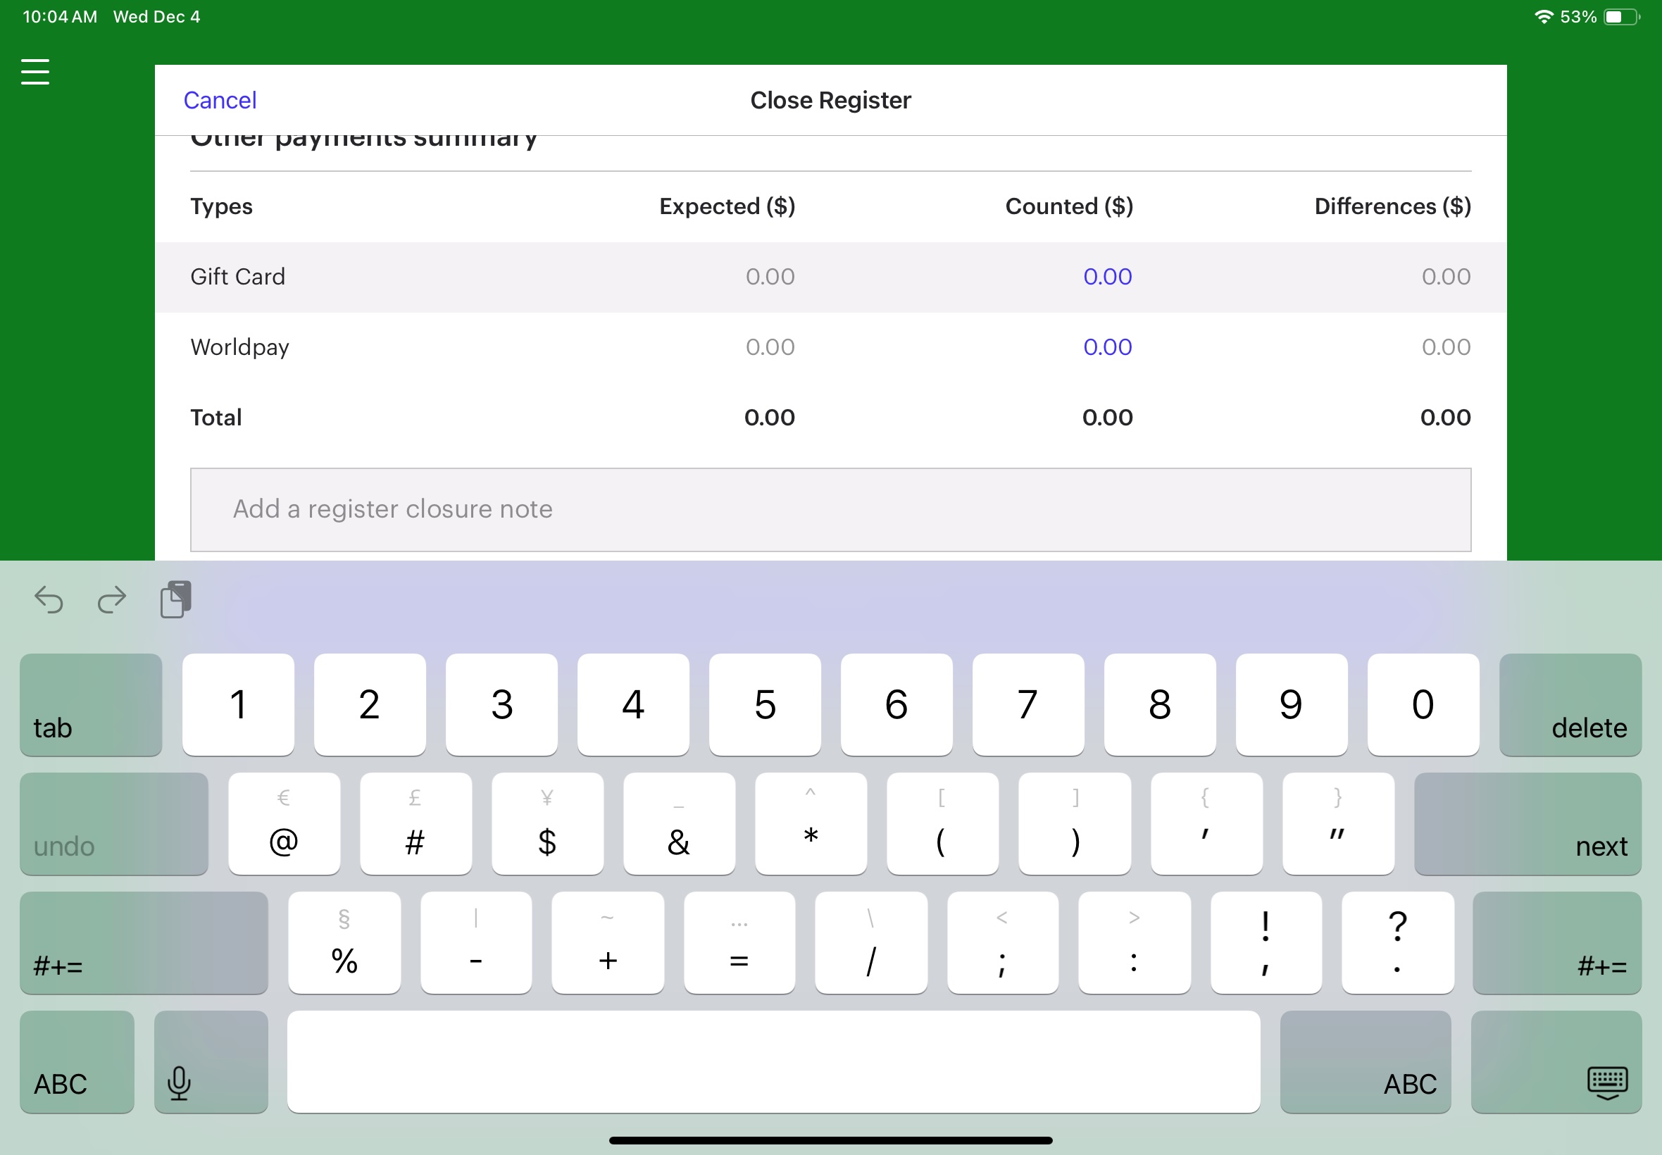Screen dimensions: 1662x1155
Task: Edit Worldpay counted amount
Action: pyautogui.click(x=1107, y=346)
